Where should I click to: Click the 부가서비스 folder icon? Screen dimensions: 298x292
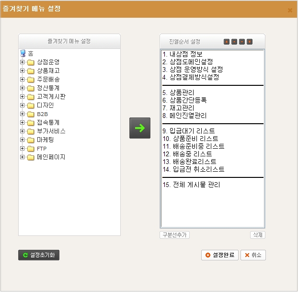click(31, 131)
